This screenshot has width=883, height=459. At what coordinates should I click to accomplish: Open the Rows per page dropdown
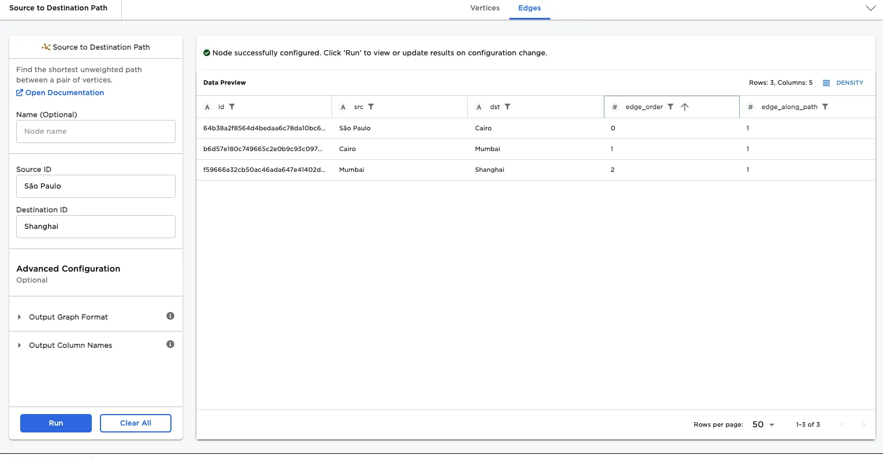coord(762,424)
